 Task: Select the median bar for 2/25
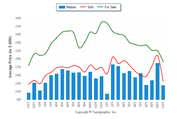point(113,82)
